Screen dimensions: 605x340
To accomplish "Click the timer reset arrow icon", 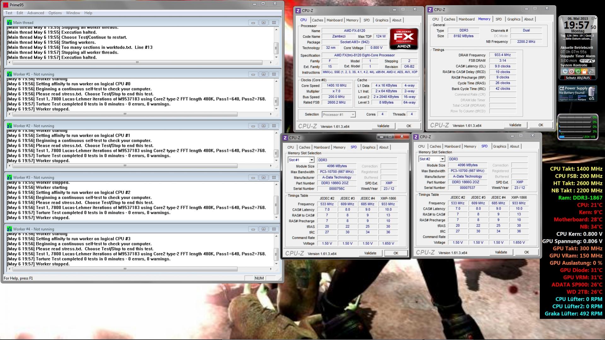I will point(592,61).
